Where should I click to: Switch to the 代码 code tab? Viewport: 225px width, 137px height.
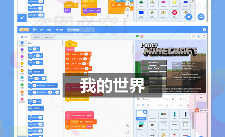coord(24,37)
